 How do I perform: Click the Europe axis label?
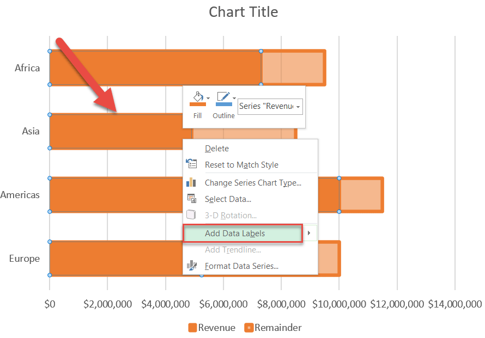[x=25, y=259]
